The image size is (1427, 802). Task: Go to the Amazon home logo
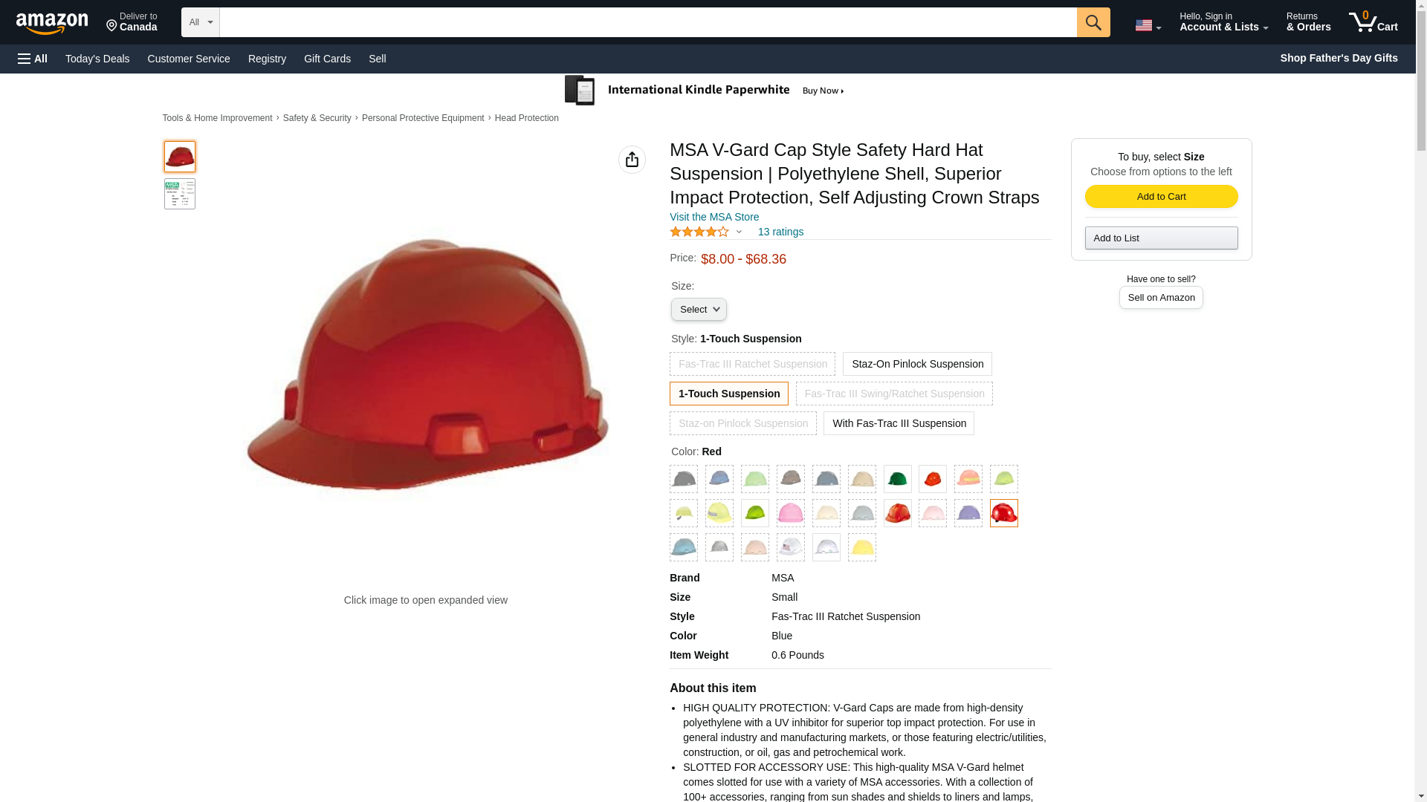click(x=52, y=23)
